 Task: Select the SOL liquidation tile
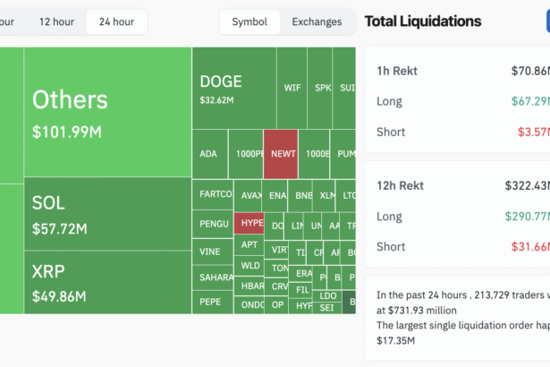[x=107, y=214]
